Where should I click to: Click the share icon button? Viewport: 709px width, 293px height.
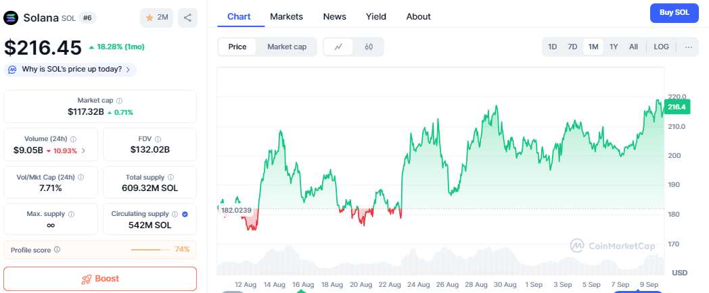(187, 18)
